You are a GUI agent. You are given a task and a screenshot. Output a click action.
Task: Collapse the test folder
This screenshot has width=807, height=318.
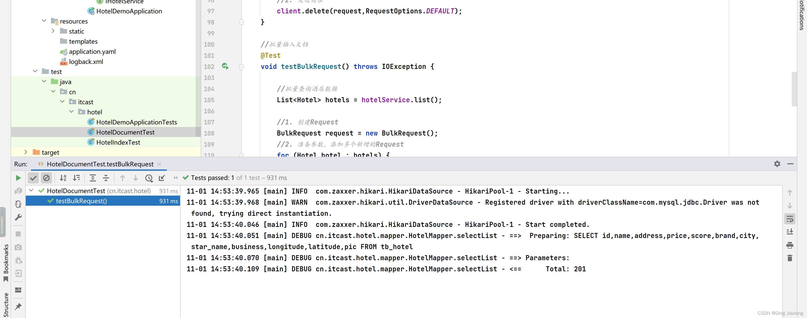[x=35, y=71]
